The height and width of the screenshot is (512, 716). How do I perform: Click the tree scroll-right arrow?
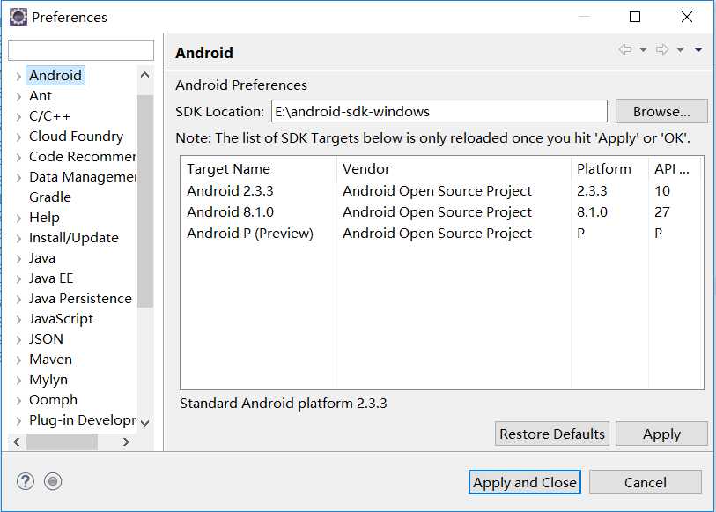pos(127,442)
